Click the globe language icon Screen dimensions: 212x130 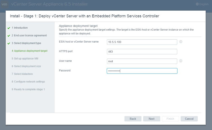pos(197,4)
